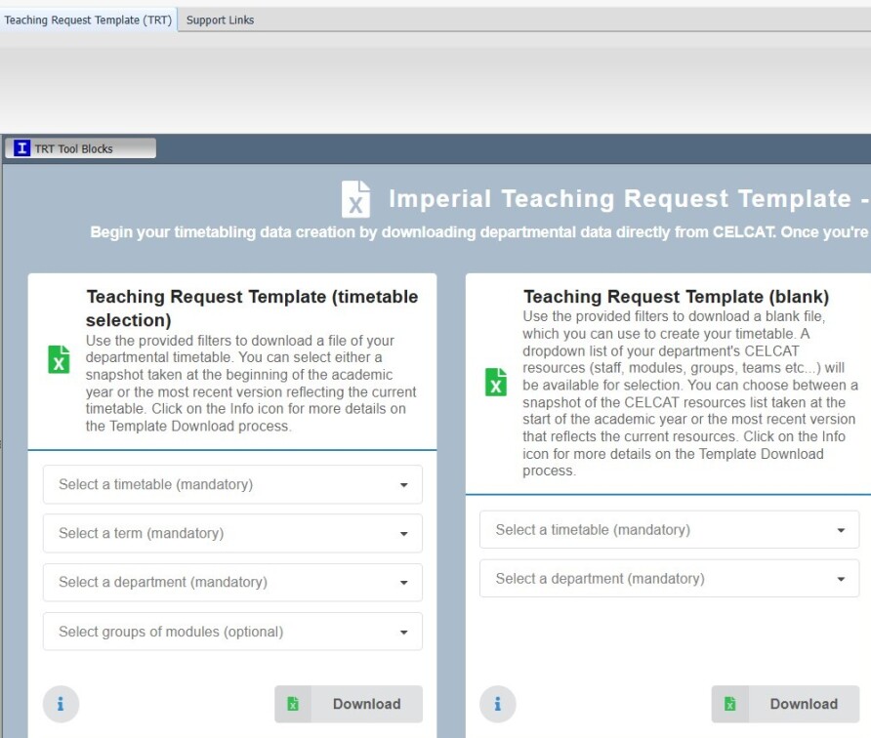The height and width of the screenshot is (738, 871).
Task: Click the green Excel icon in timetable selection card
Action: 60,359
